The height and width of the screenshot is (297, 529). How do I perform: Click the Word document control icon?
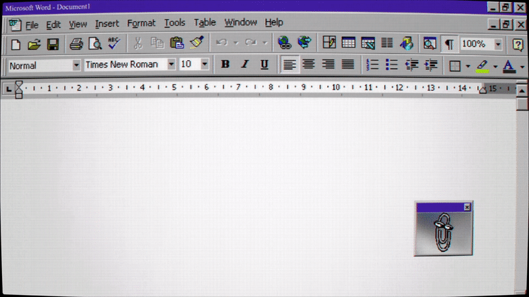coord(15,25)
